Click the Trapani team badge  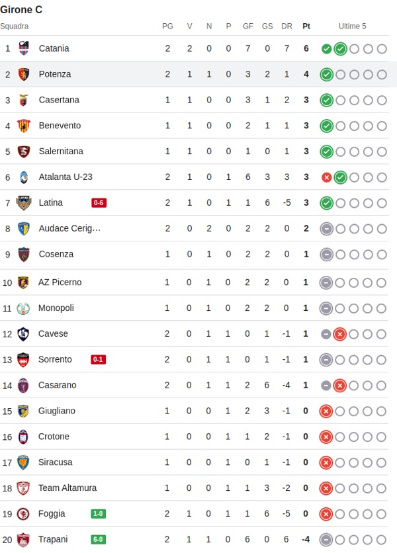click(23, 539)
